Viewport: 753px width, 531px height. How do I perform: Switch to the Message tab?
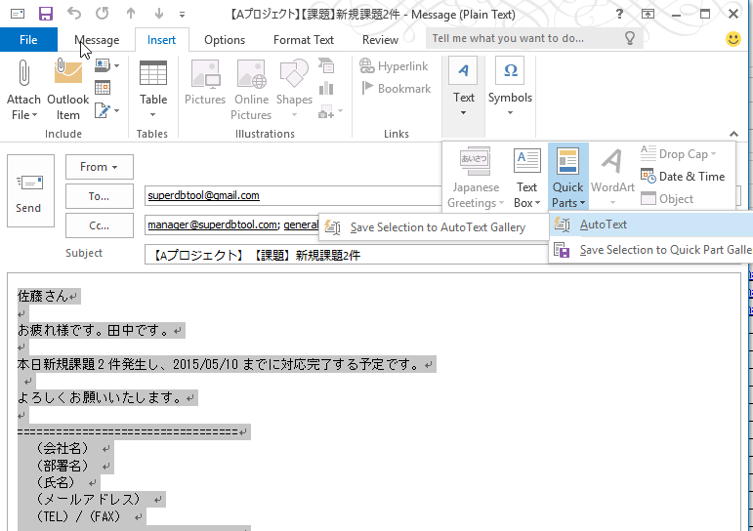pyautogui.click(x=97, y=40)
